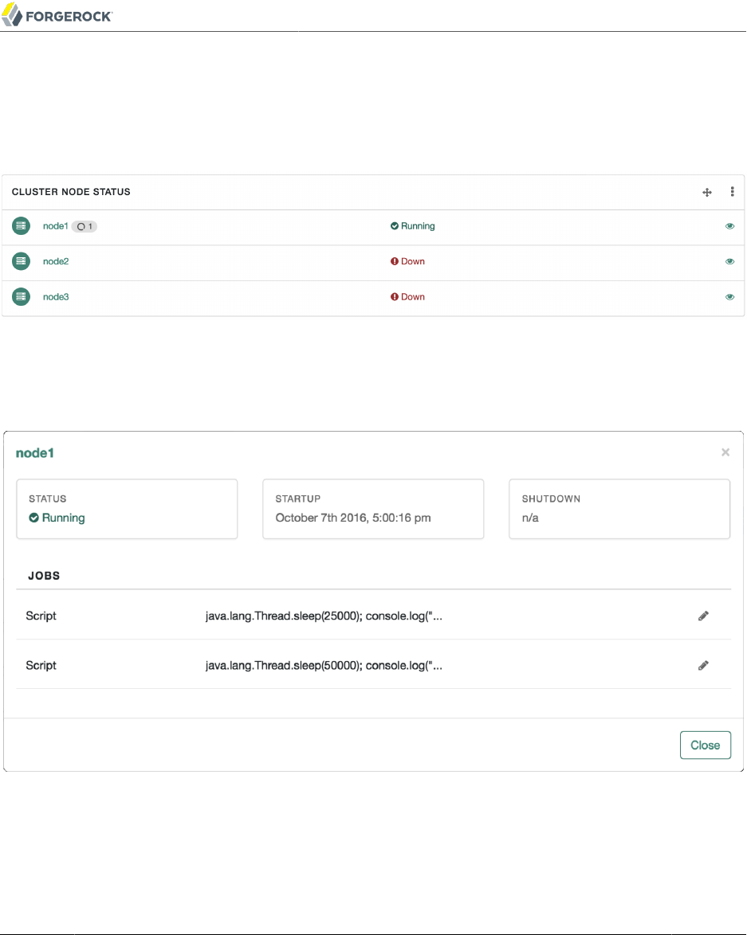Edit the Thread.sleep(25000) script job
Viewport: 747px width, 935px height.
(x=703, y=616)
